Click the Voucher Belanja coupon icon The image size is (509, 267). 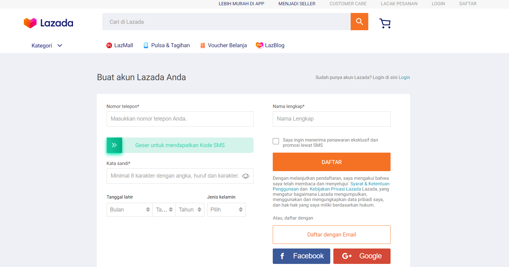203,45
